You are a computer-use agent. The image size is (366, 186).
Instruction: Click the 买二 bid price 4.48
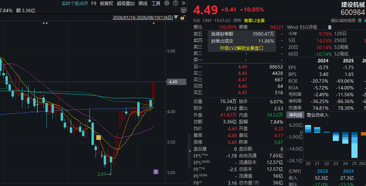242,73
